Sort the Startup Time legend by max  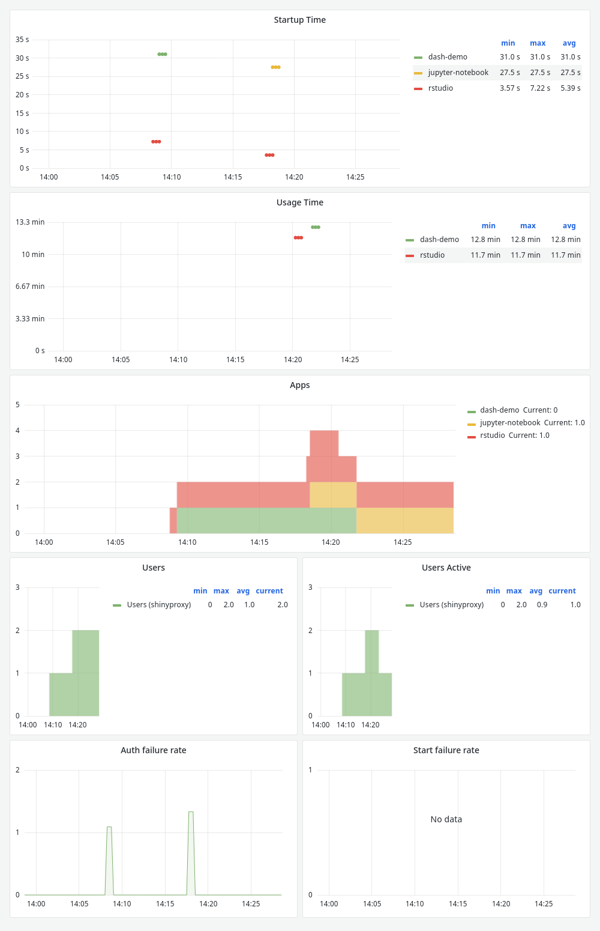[538, 43]
